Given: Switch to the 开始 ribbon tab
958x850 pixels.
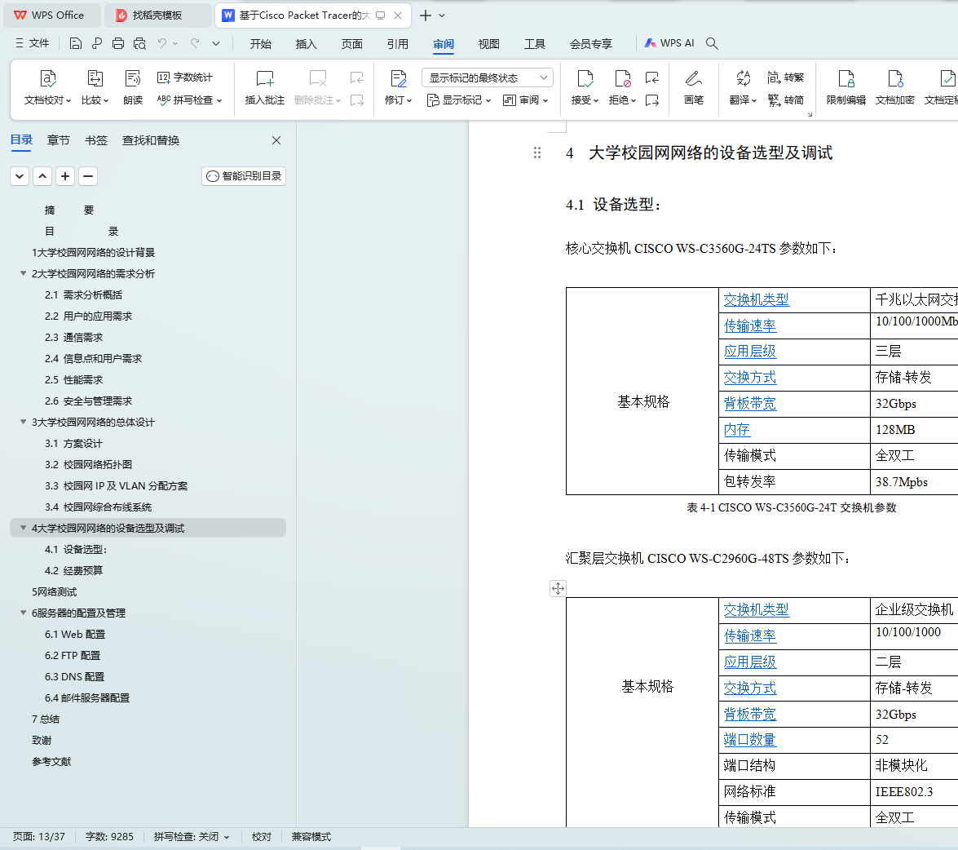Looking at the screenshot, I should pos(260,44).
